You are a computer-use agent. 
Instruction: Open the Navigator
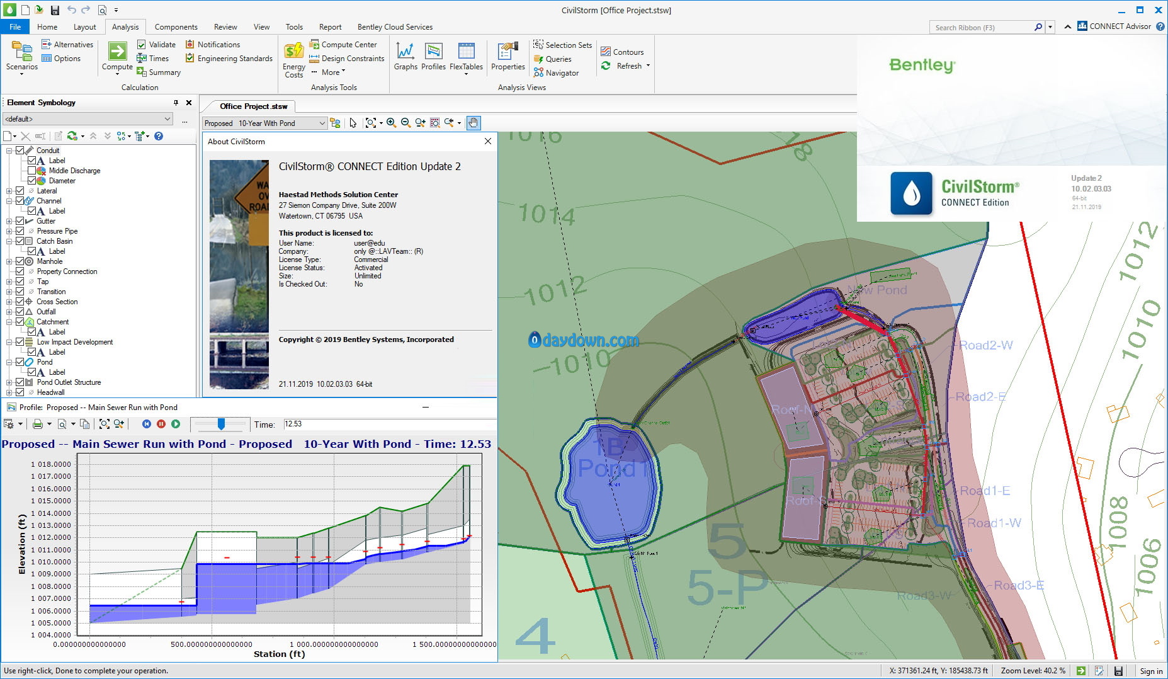pos(557,73)
